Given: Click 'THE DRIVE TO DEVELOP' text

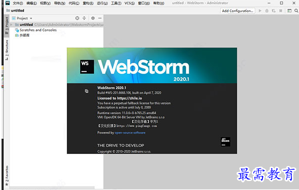Looking at the screenshot, I should pos(121,145).
